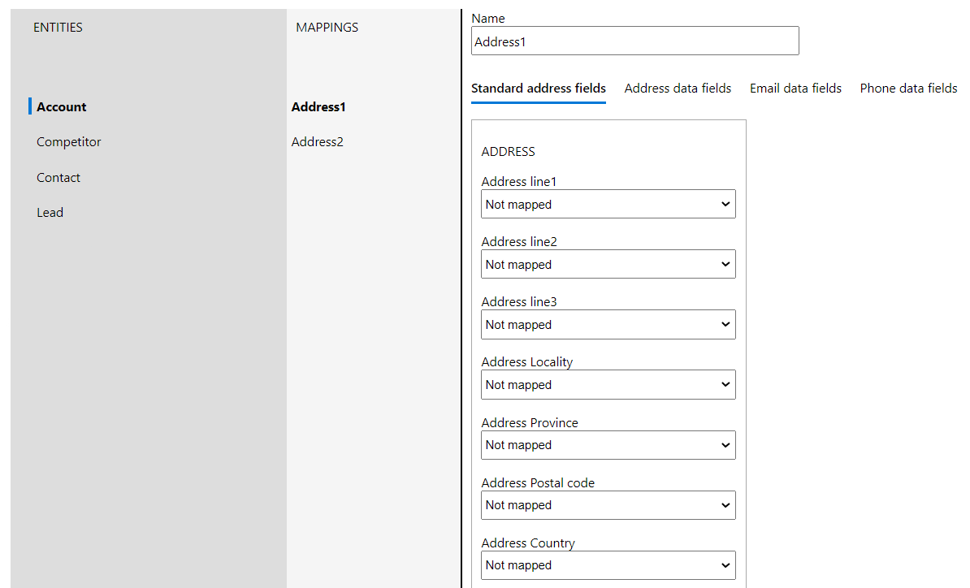Open the Contact entity
970x588 pixels.
[58, 177]
